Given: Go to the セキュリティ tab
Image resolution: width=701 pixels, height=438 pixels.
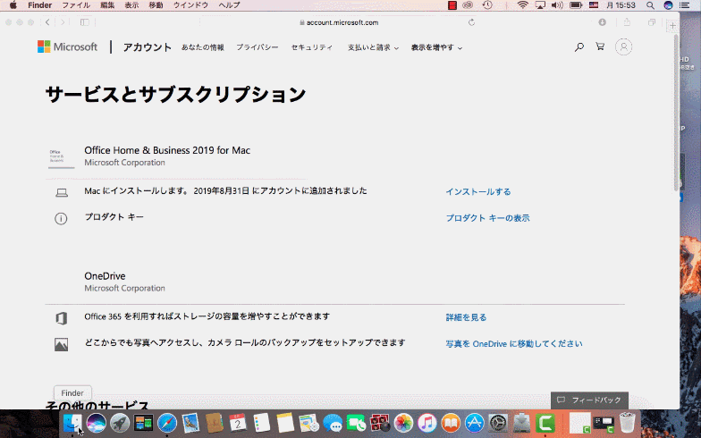Looking at the screenshot, I should [x=312, y=47].
